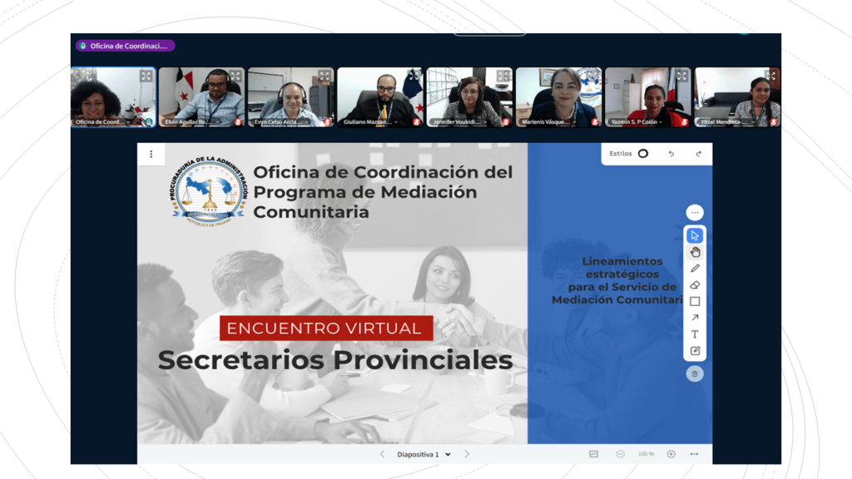
Task: Fullscreen Jennifer Voukidi's webcam
Action: click(503, 77)
